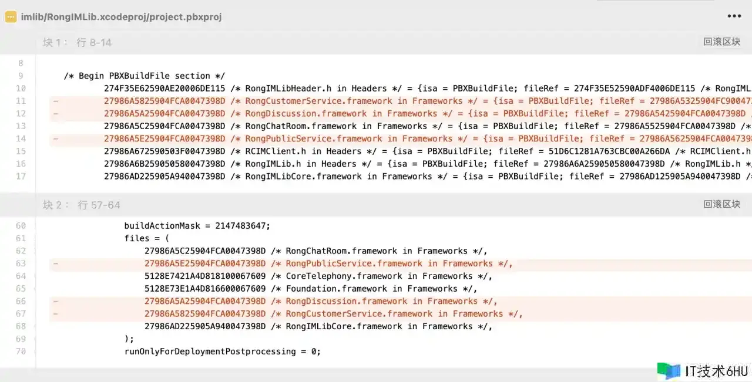Select line number 66 in the gutter
Screen dimensions: 752x382
(21, 302)
